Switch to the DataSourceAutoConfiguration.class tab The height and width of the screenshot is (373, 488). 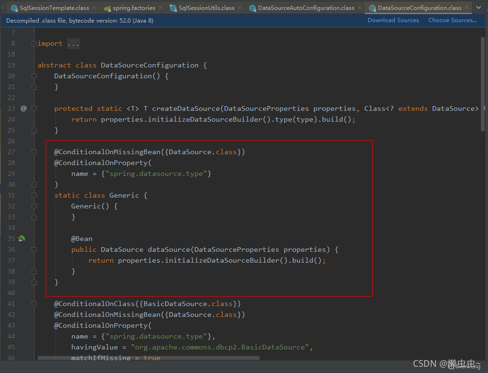click(x=306, y=8)
